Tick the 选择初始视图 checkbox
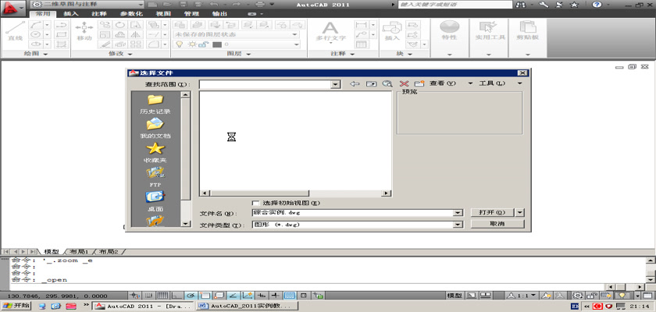The image size is (656, 312). click(255, 203)
